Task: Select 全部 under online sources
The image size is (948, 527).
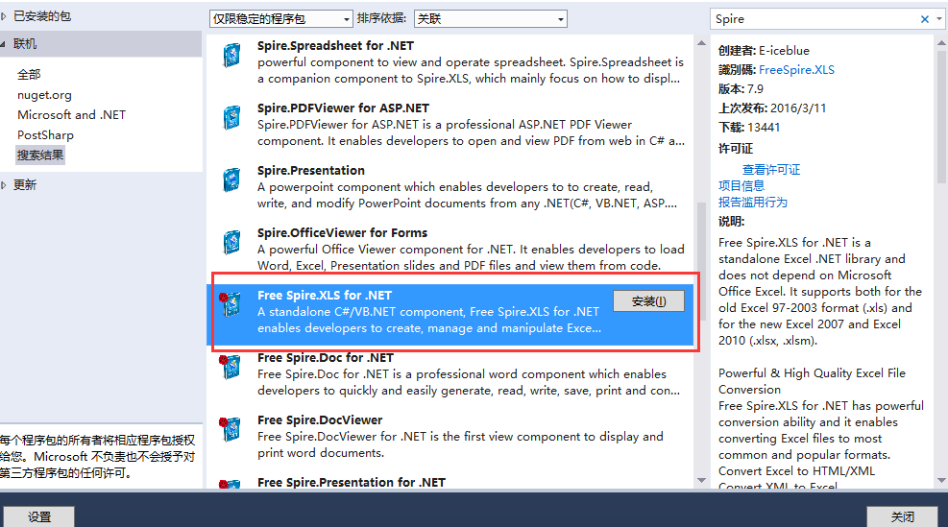Action: (x=29, y=74)
